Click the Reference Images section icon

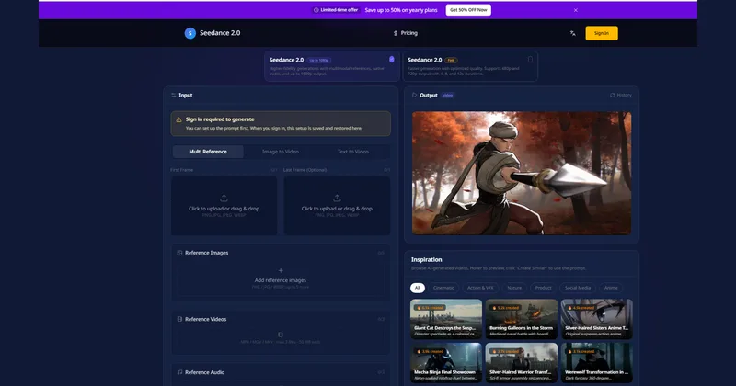179,253
